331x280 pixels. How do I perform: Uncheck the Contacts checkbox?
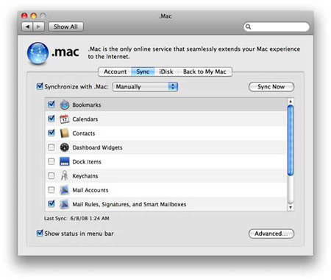(51, 133)
